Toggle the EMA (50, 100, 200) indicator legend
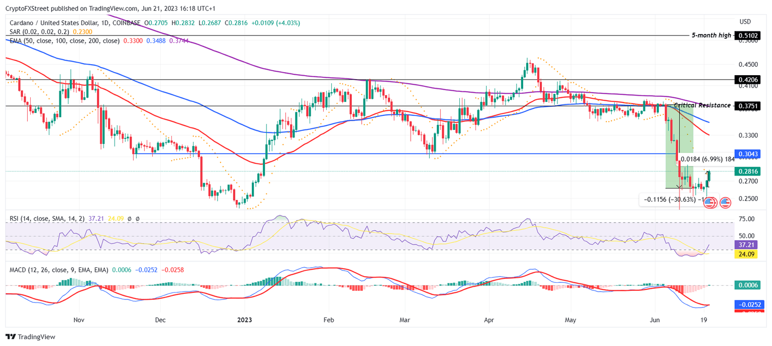772x346 pixels. tap(60, 41)
